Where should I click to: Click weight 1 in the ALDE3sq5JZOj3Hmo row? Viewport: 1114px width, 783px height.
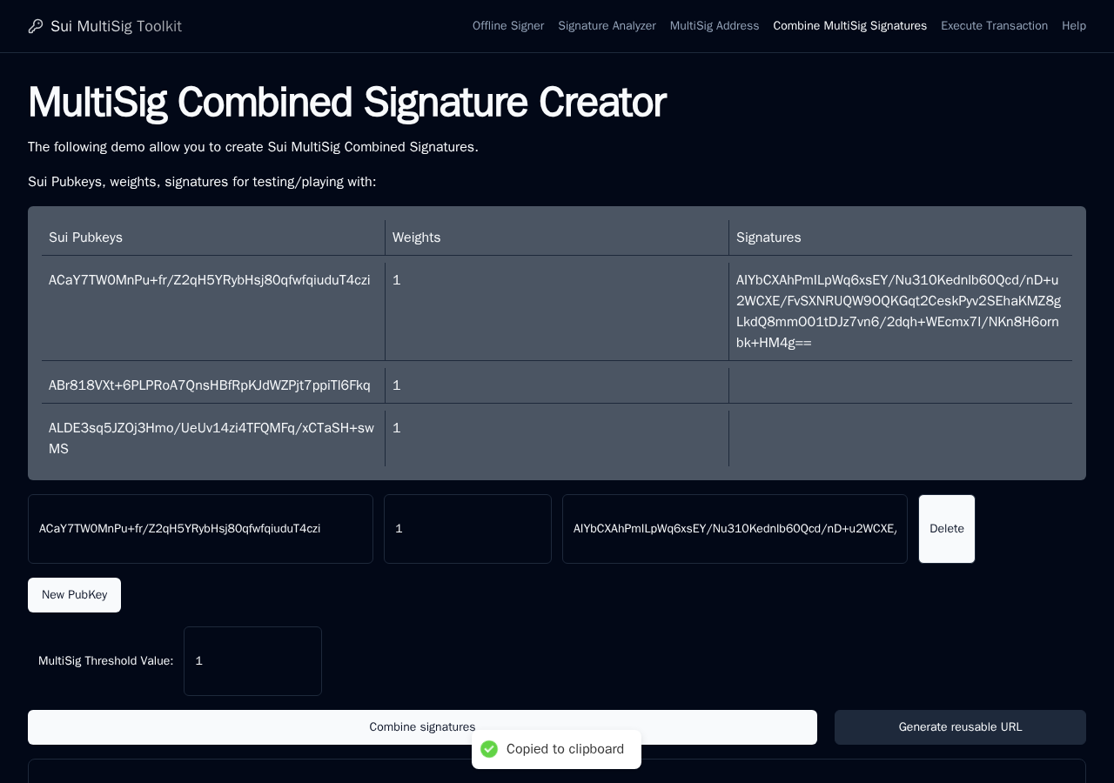(x=557, y=438)
